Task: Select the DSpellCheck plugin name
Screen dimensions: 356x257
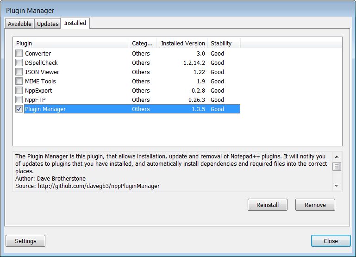Action: coord(41,63)
